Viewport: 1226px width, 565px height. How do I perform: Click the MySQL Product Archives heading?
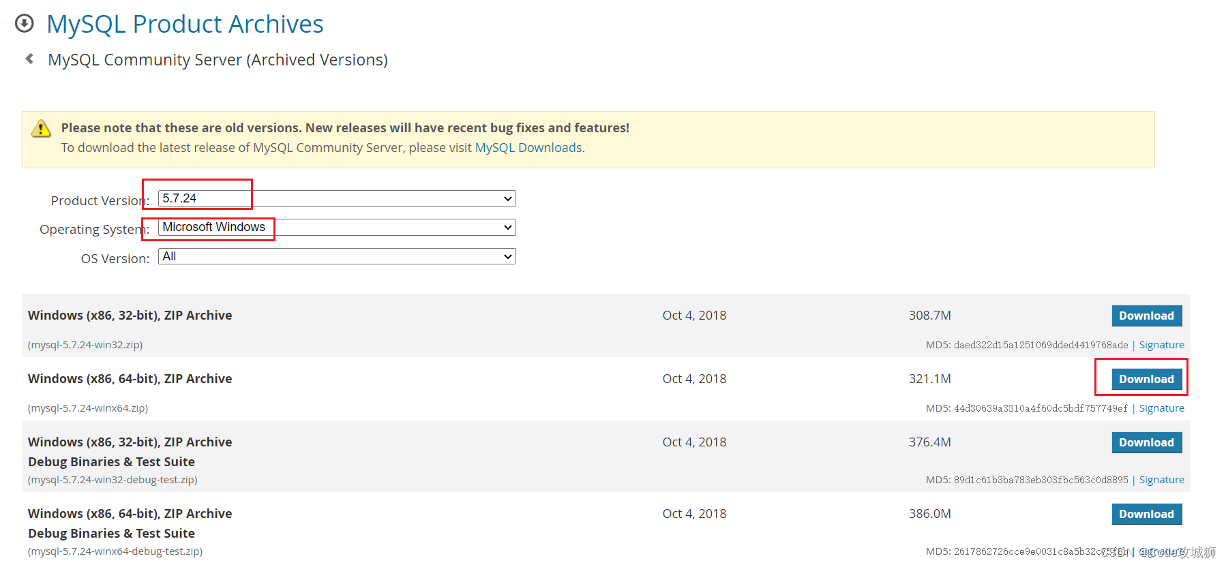click(185, 24)
